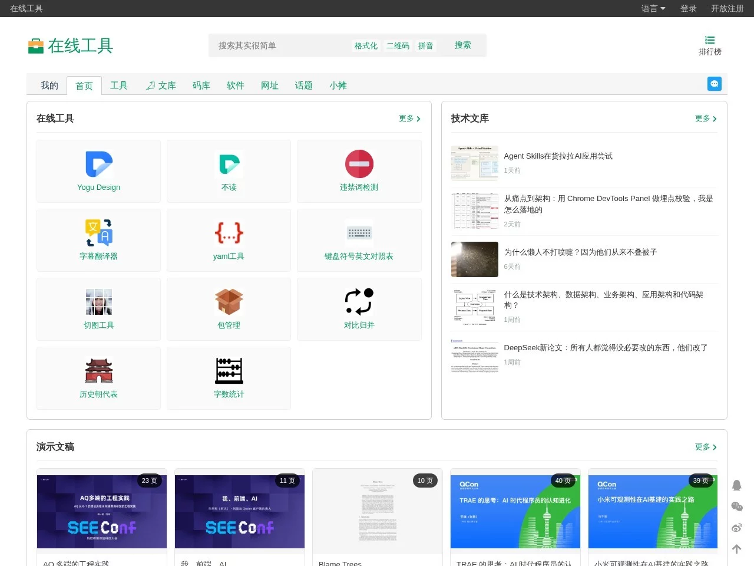Click the 登录 login link
Image resolution: width=754 pixels, height=566 pixels.
688,8
